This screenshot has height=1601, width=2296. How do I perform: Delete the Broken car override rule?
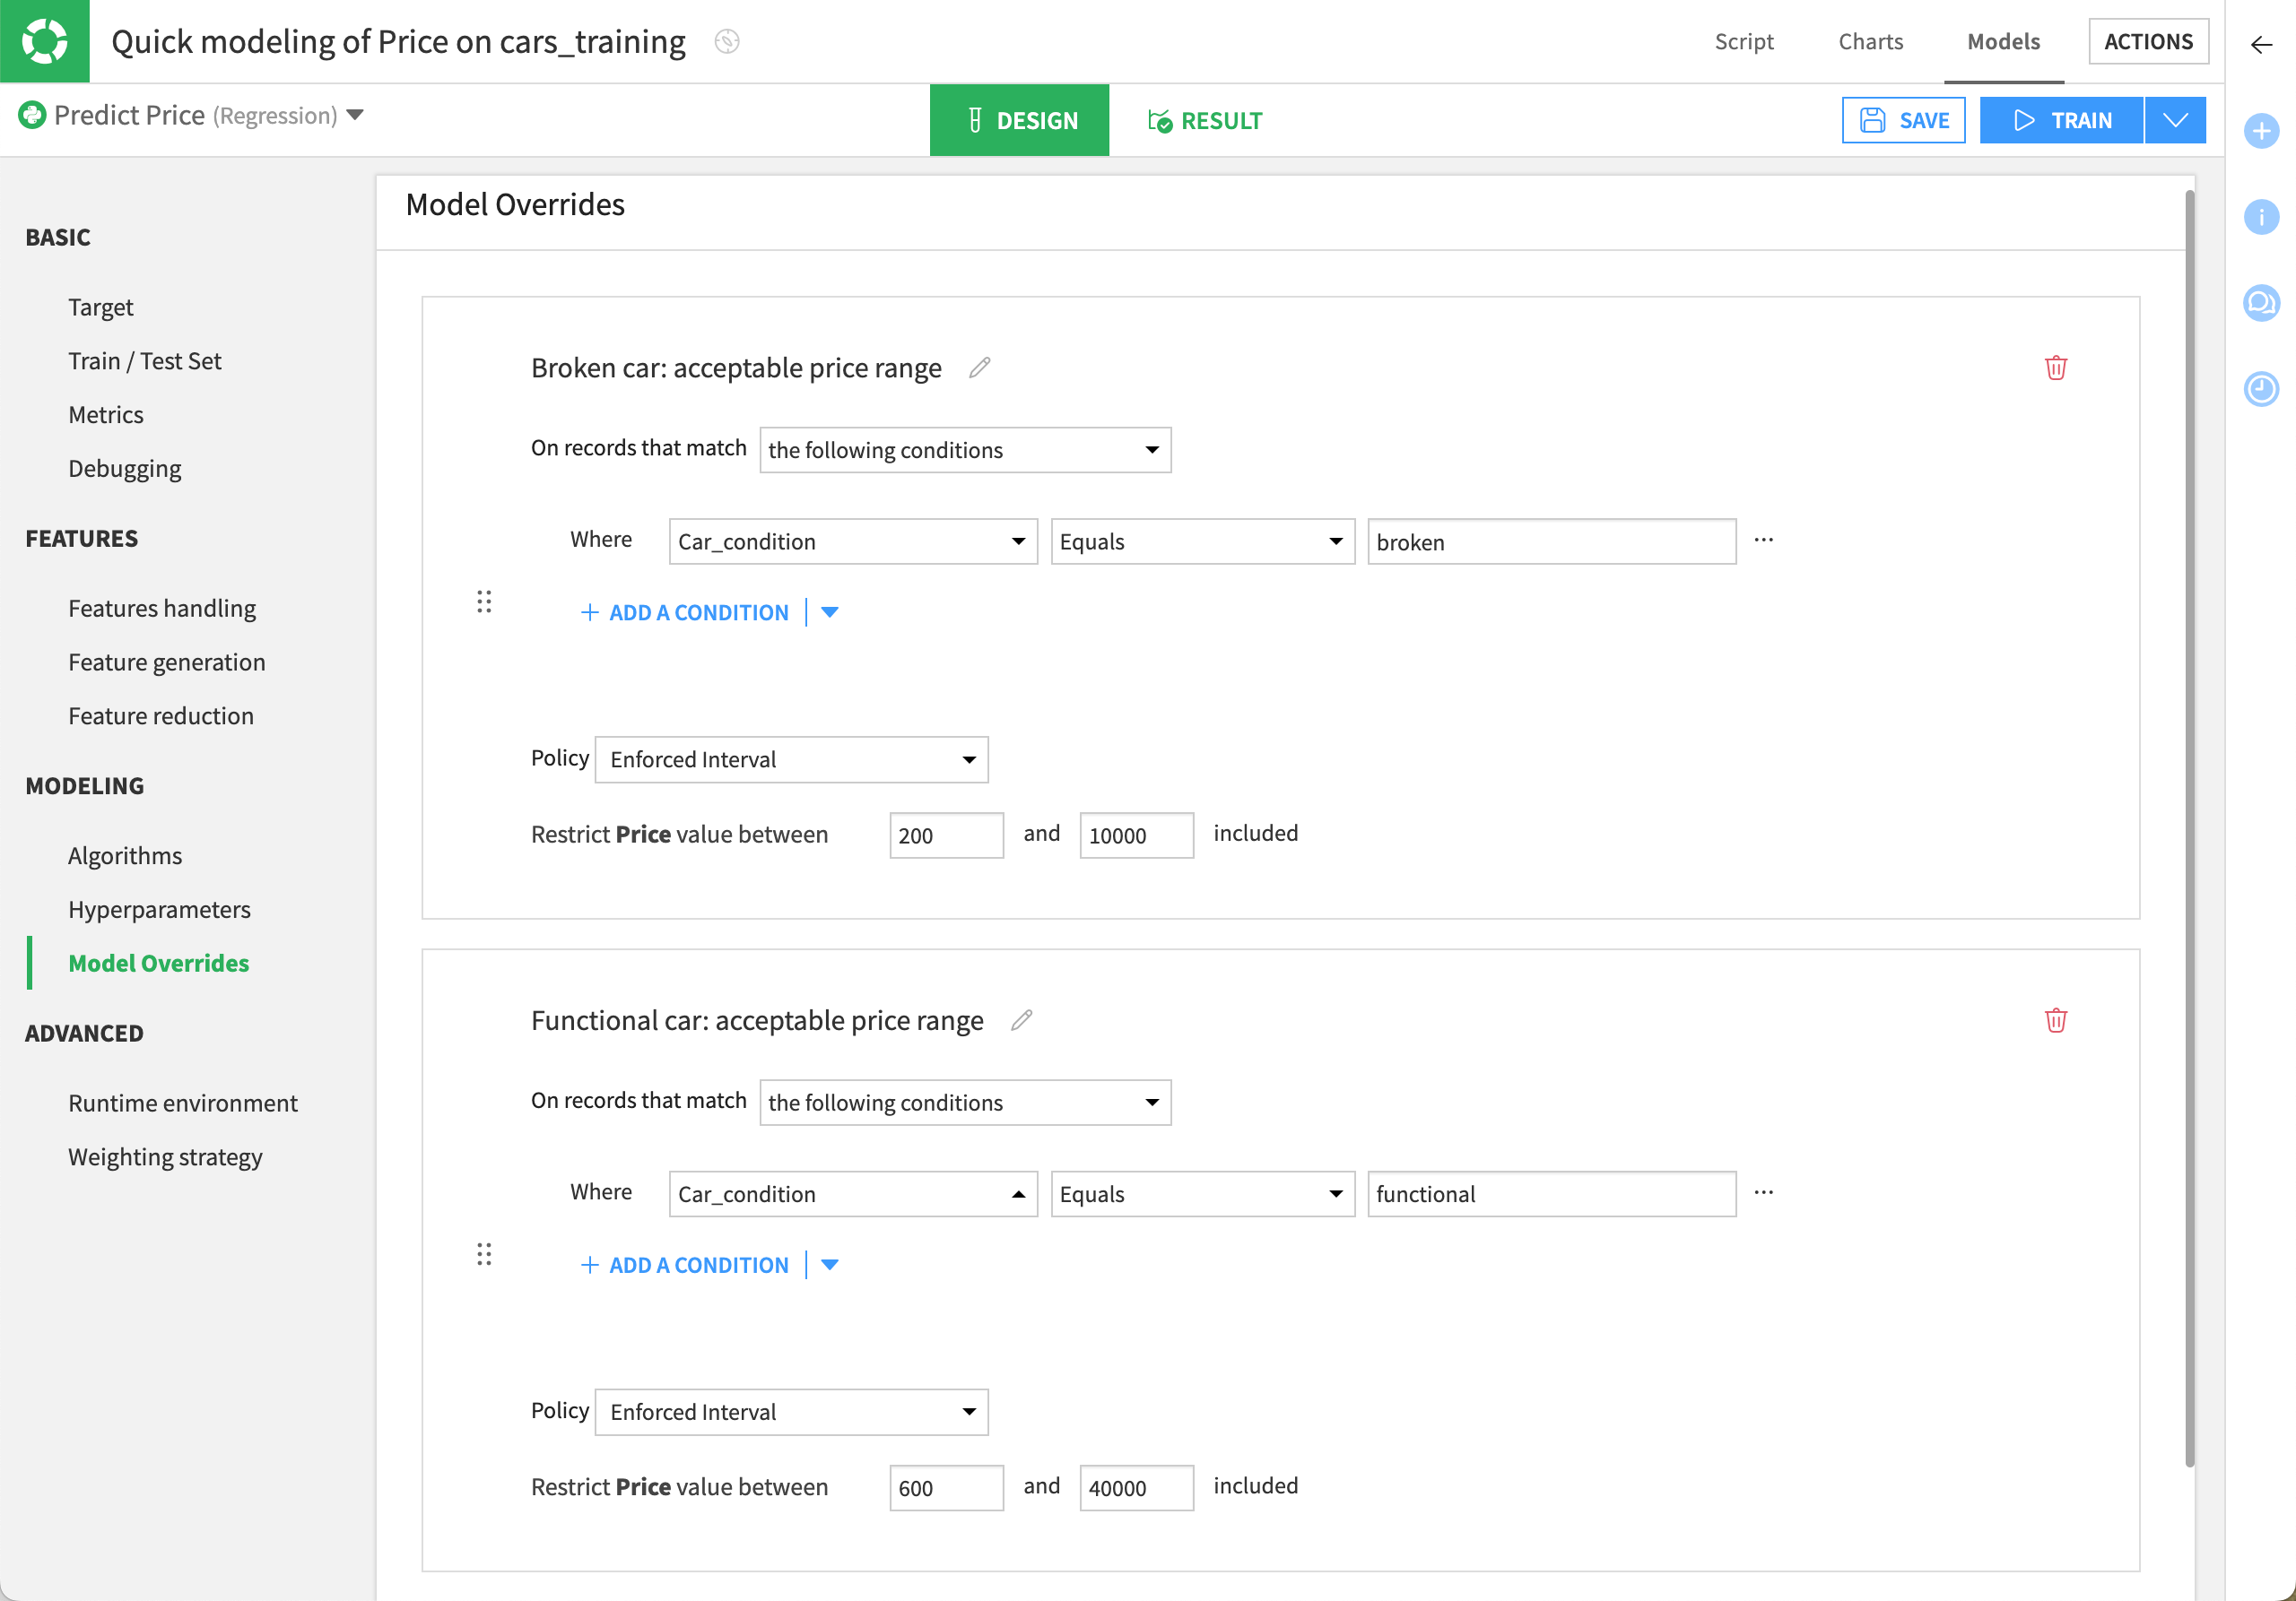tap(2055, 368)
